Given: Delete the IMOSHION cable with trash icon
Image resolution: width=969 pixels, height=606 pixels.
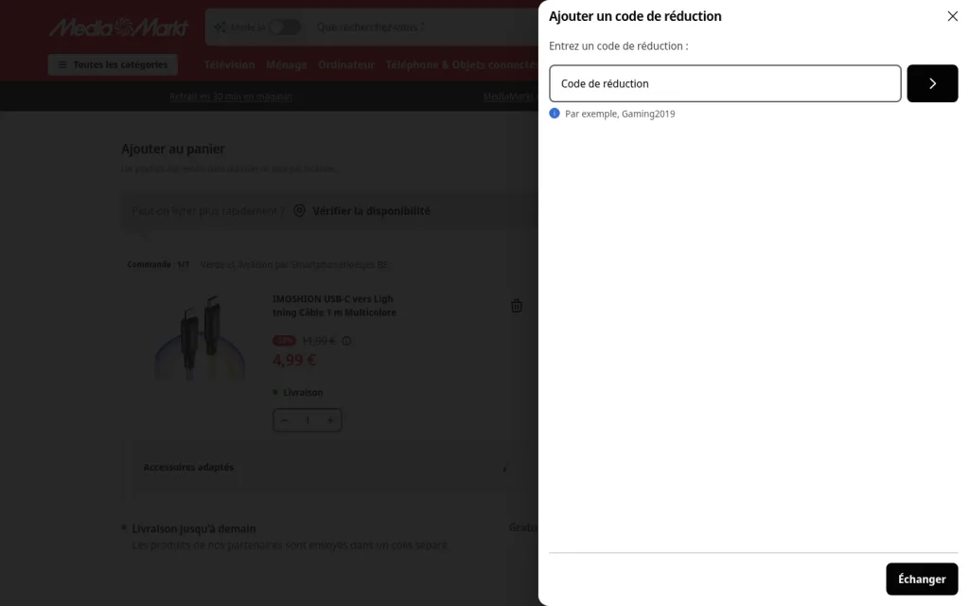Looking at the screenshot, I should pyautogui.click(x=517, y=306).
